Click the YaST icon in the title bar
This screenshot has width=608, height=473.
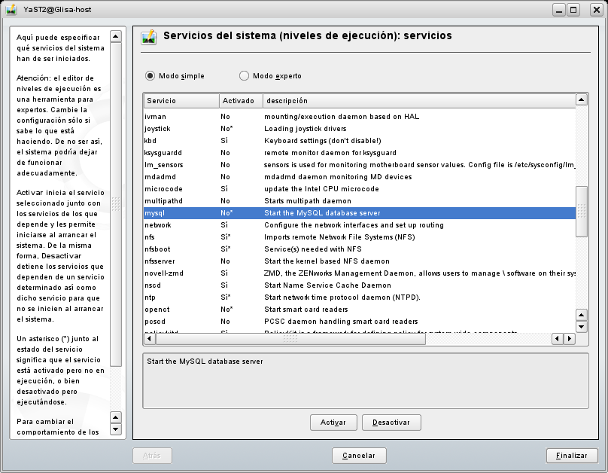[x=11, y=9]
